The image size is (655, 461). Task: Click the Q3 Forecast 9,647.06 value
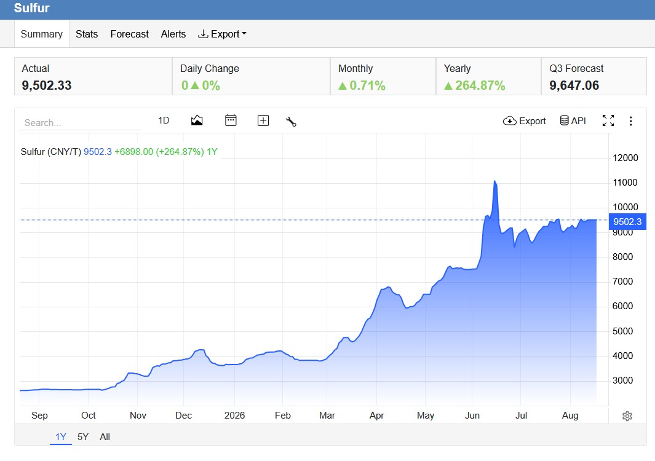tap(574, 85)
